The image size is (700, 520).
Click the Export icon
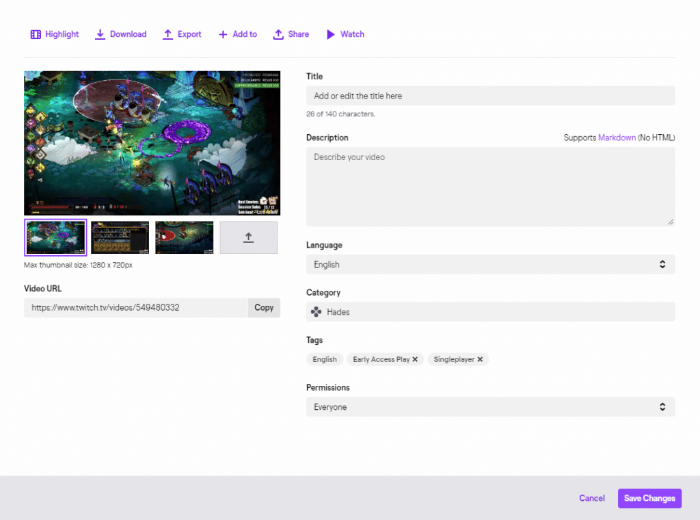click(167, 34)
